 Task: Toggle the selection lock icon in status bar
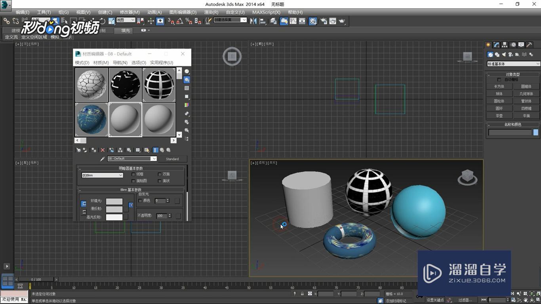point(302,294)
